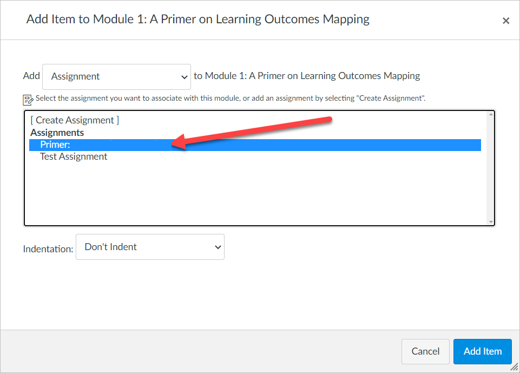Click the Add label beside the dropdown
520x373 pixels.
click(x=31, y=76)
